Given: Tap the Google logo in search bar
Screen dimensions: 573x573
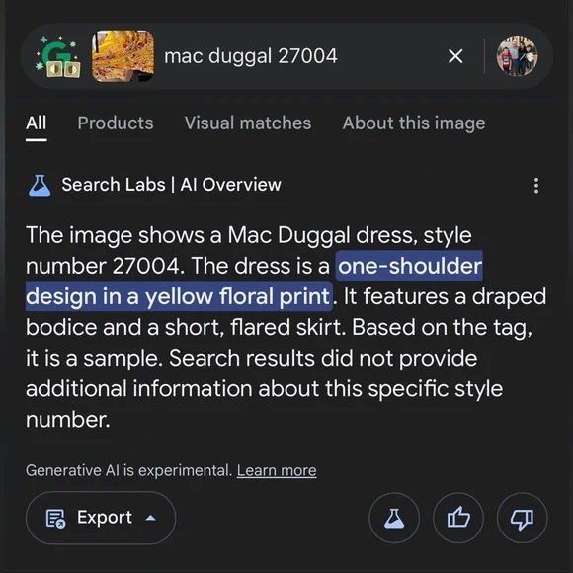Looking at the screenshot, I should tap(58, 56).
